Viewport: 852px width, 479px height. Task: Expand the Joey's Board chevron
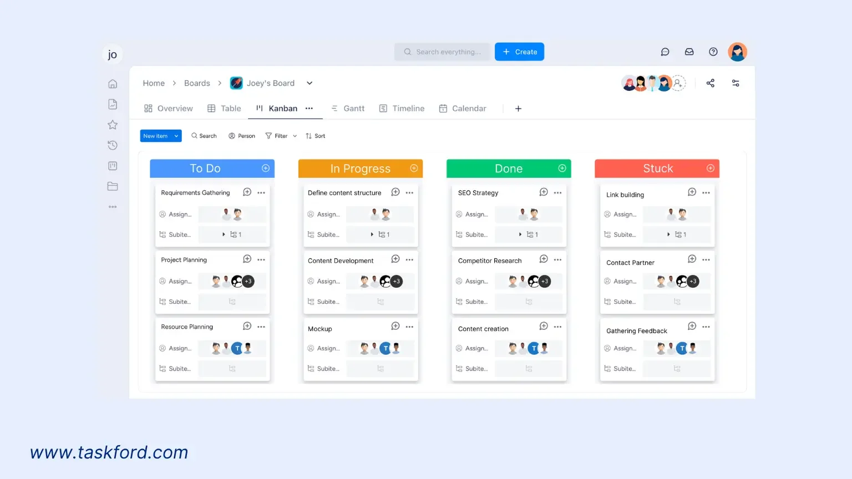click(309, 83)
